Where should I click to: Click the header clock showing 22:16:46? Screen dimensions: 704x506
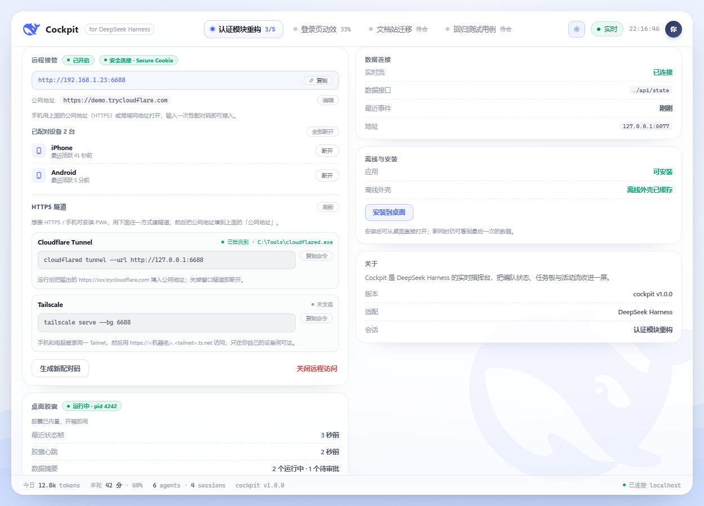pos(644,29)
